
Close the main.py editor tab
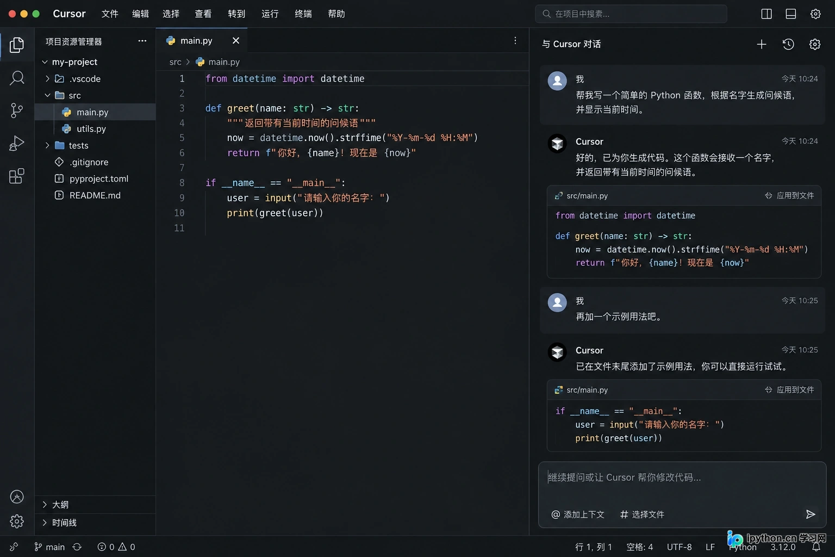236,41
